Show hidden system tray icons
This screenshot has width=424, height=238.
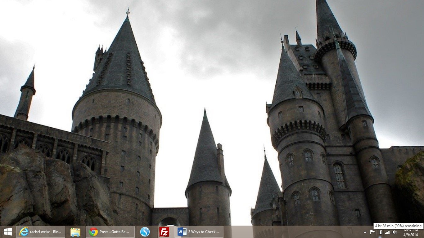pos(365,232)
